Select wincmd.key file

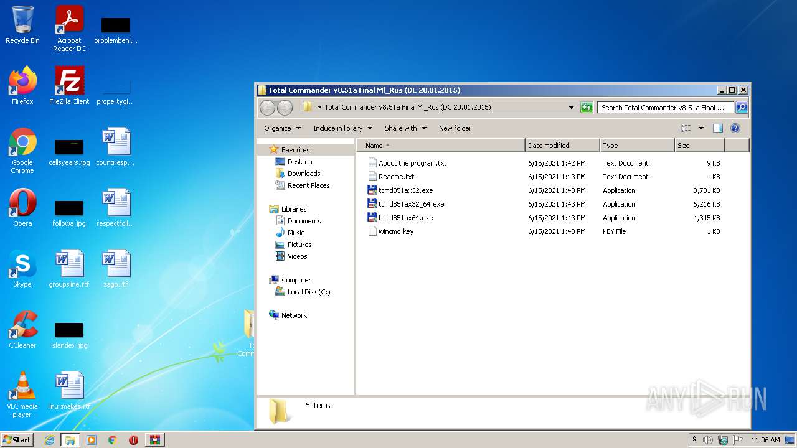pyautogui.click(x=390, y=231)
